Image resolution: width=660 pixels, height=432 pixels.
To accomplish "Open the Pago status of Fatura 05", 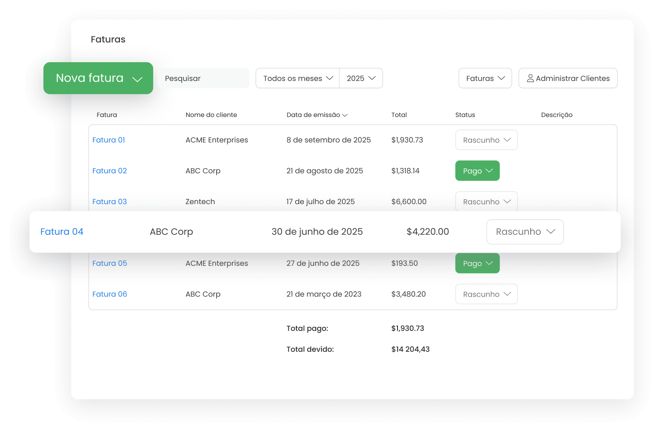I will pyautogui.click(x=477, y=263).
